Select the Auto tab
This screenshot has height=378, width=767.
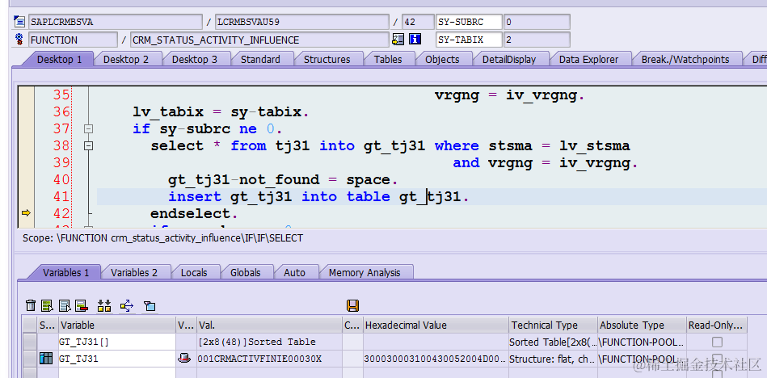pyautogui.click(x=294, y=272)
